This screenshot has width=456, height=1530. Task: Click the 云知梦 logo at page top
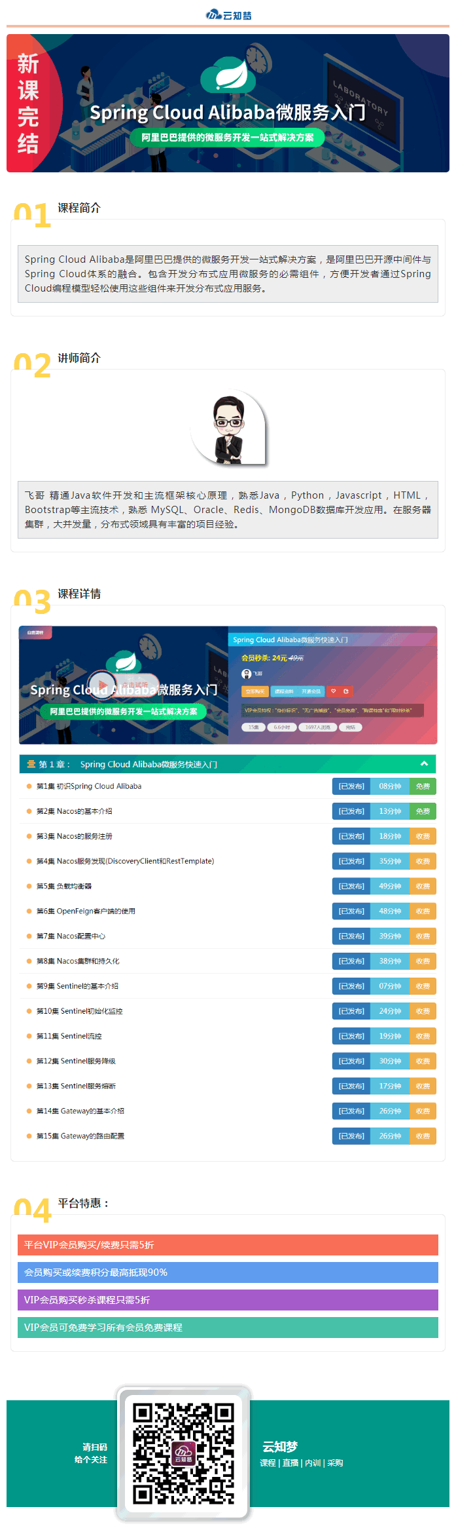point(228,14)
